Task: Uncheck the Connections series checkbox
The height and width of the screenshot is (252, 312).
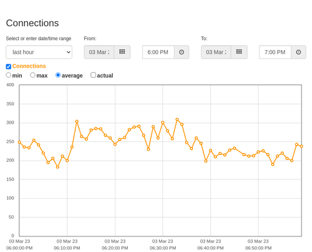Action: click(9, 66)
